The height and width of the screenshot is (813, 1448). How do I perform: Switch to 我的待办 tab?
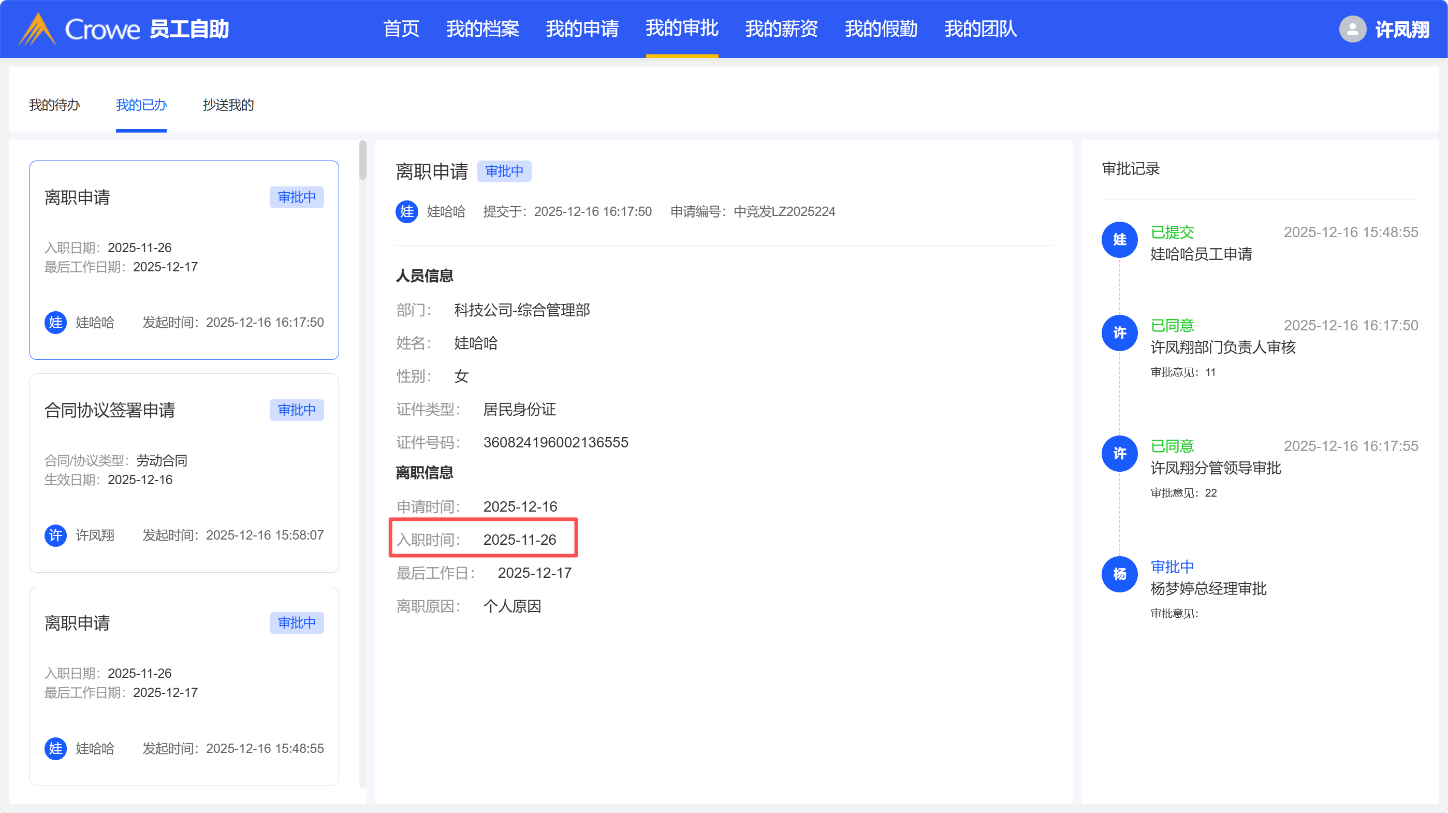54,105
